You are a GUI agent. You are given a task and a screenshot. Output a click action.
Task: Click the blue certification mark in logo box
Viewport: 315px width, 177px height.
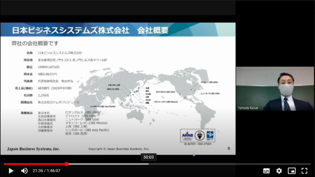[210, 135]
